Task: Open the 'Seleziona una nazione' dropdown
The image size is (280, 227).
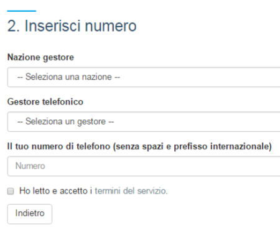Action: [144, 77]
